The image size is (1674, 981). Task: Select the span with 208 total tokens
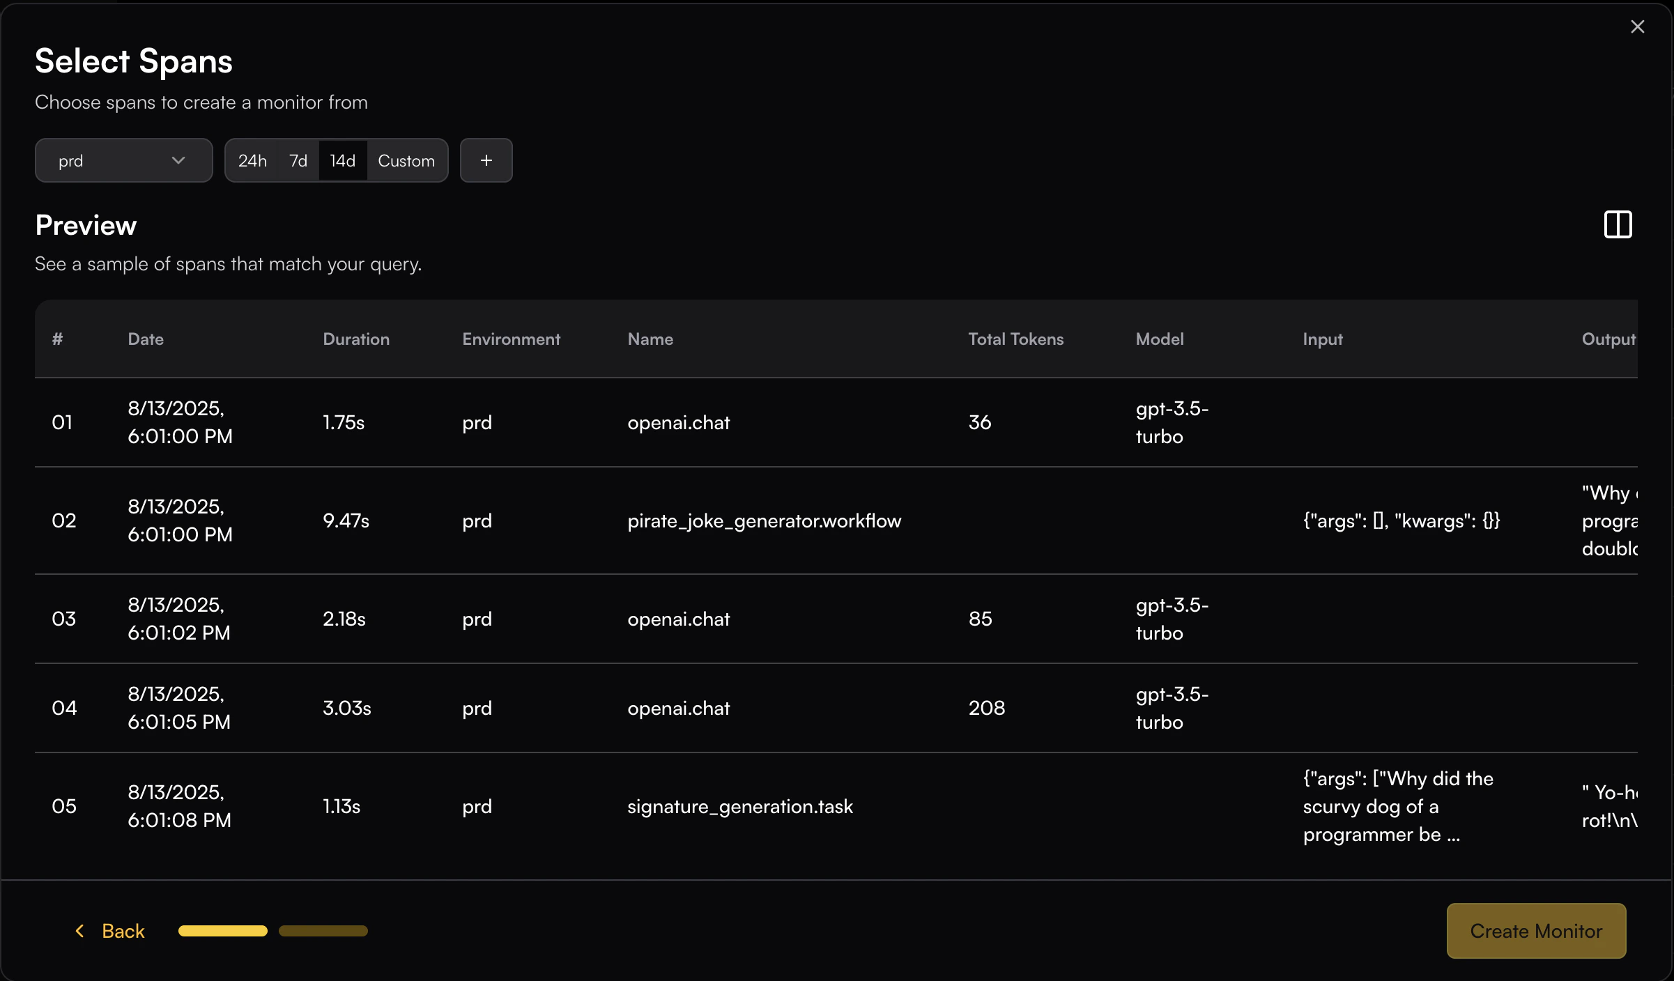pos(986,708)
